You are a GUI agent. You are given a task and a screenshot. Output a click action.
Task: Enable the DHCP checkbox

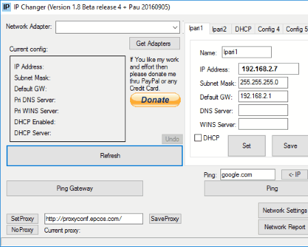tap(198, 138)
